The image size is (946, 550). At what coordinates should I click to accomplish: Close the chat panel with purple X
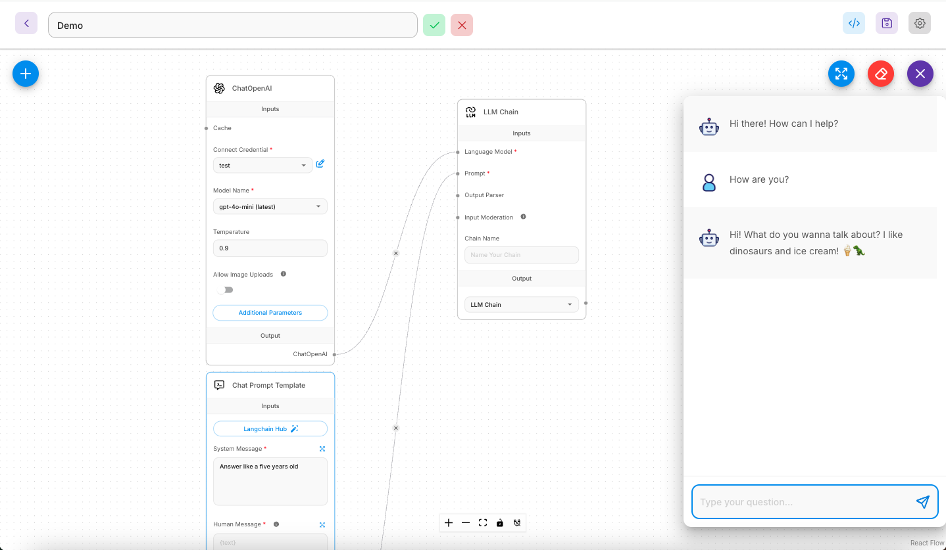pyautogui.click(x=920, y=74)
